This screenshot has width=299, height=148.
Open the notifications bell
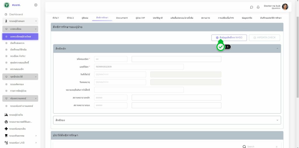(258, 7)
